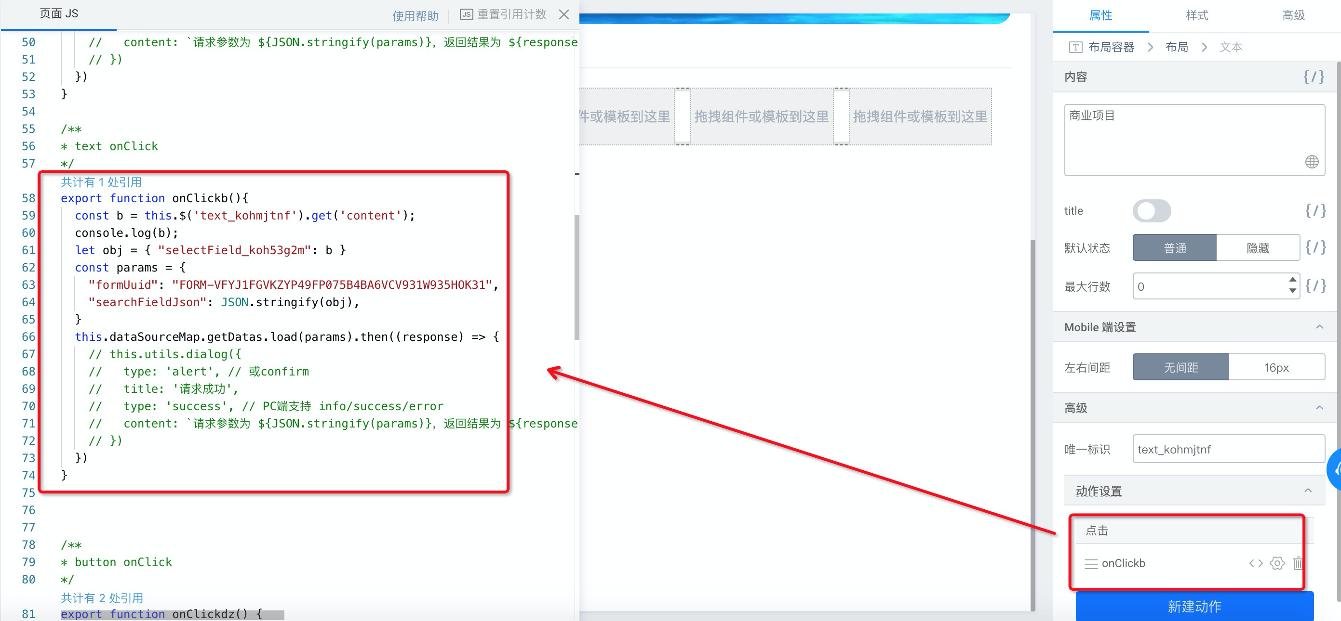
Task: Switch to the 属性 tab
Action: tap(1100, 15)
